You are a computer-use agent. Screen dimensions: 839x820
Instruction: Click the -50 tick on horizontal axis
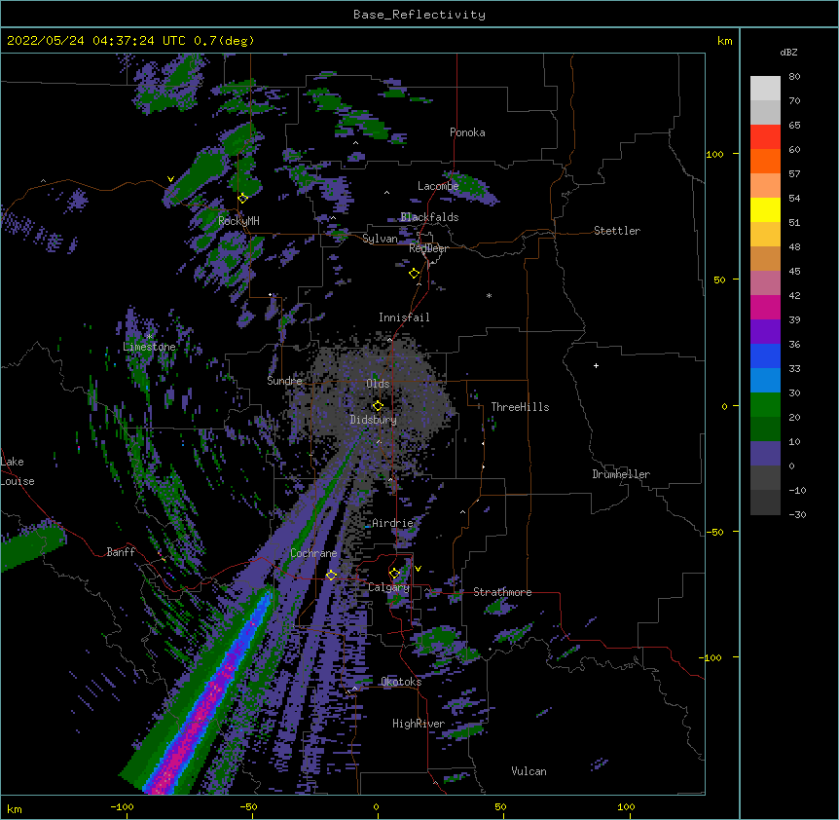click(248, 807)
